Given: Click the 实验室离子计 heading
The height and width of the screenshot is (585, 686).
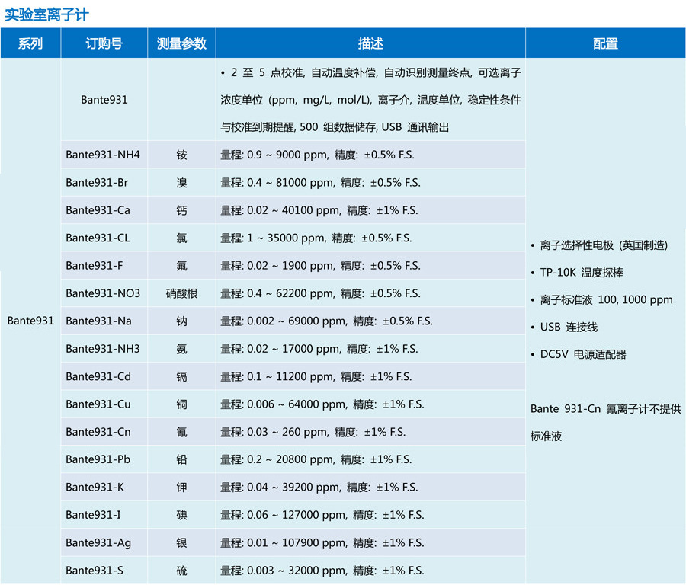Looking at the screenshot, I should pyautogui.click(x=46, y=14).
